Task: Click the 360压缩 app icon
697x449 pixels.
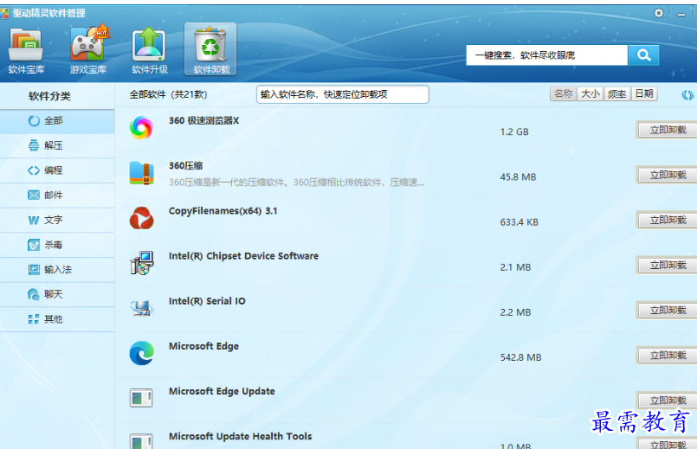Action: [141, 173]
